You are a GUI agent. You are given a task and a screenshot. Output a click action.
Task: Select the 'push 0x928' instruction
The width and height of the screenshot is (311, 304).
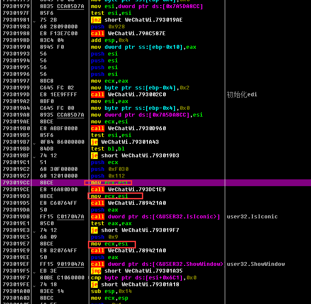[107, 27]
